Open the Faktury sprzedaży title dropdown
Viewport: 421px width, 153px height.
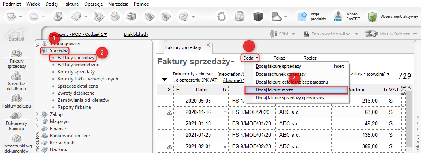pyautogui.click(x=196, y=62)
